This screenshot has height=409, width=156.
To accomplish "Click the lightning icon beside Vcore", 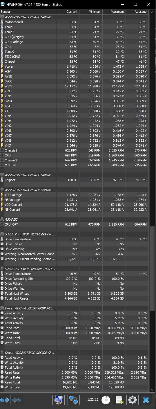I will [x=2, y=66].
